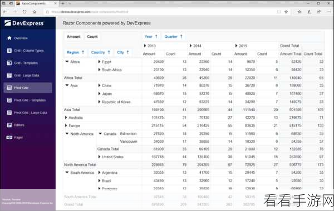Expand the Europe region row
This screenshot has height=211, width=334.
click(x=66, y=125)
